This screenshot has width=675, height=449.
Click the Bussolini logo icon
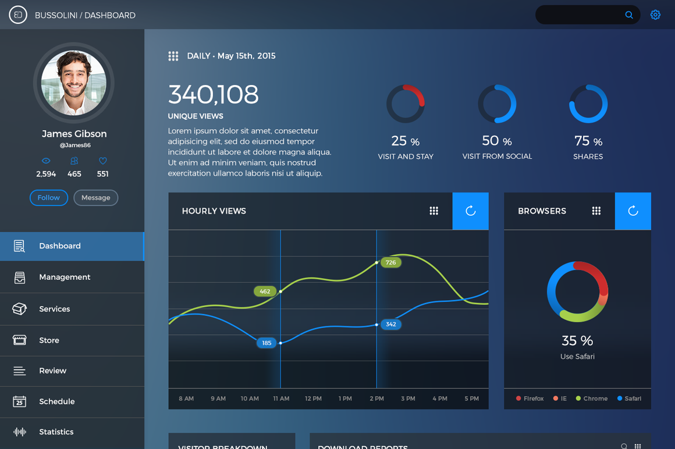[18, 15]
